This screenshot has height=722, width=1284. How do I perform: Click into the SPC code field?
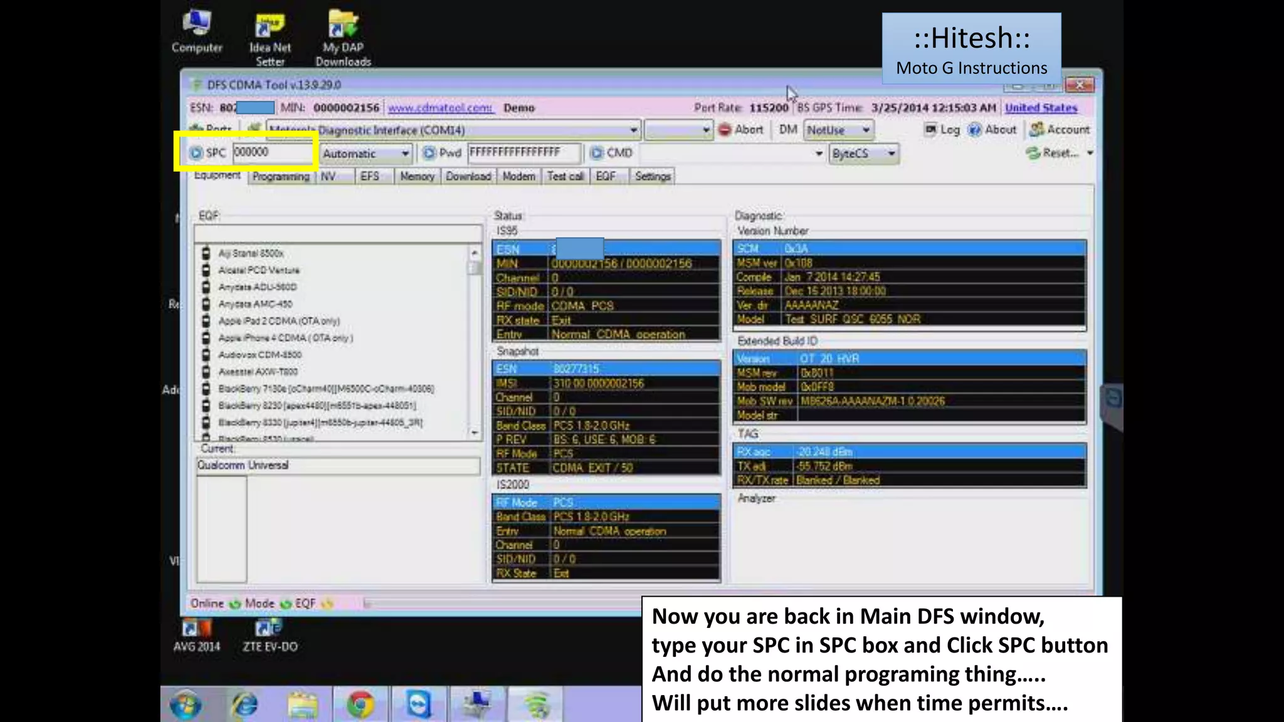click(x=273, y=152)
